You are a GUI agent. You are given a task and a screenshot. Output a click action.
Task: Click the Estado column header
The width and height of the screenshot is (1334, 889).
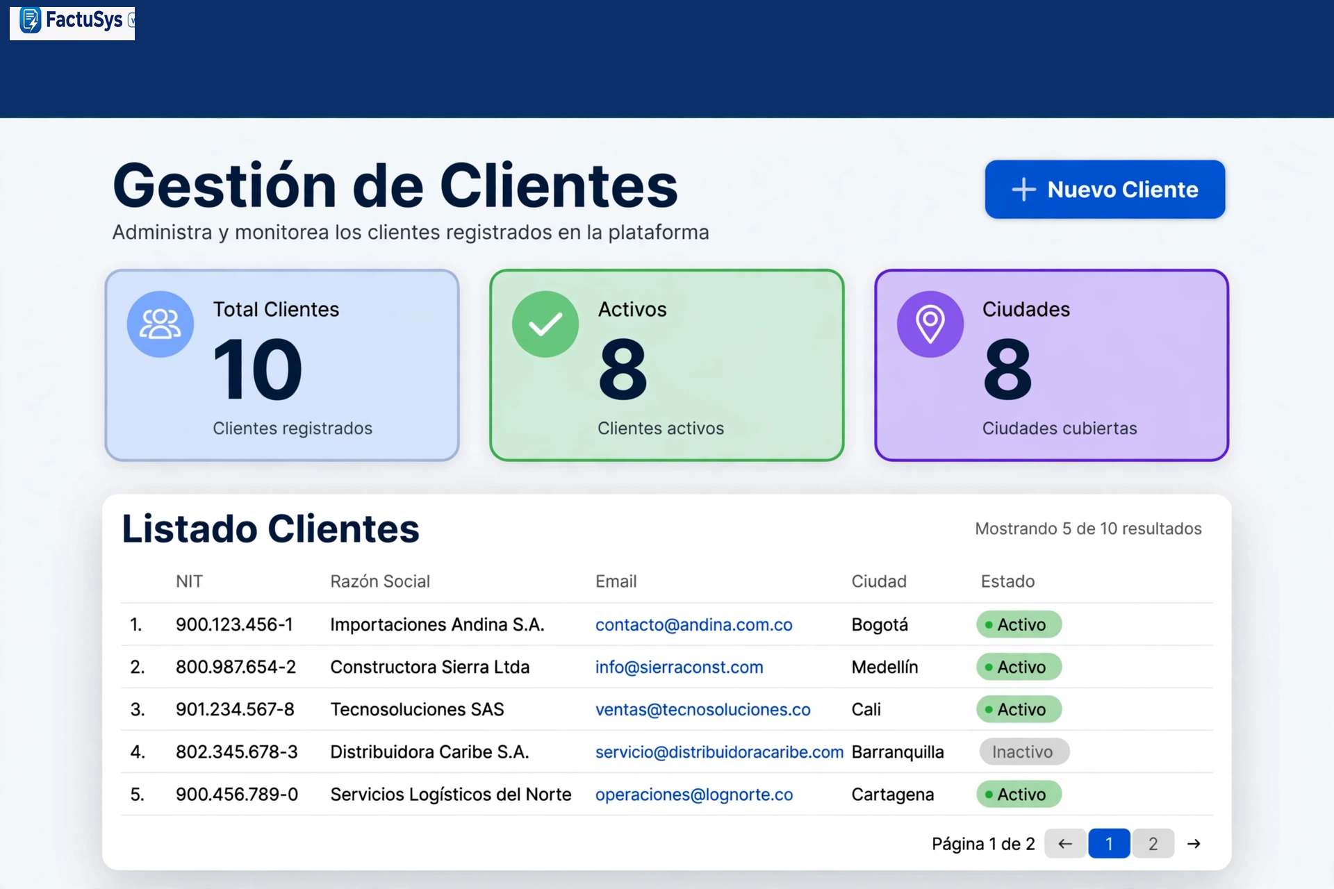1007,581
